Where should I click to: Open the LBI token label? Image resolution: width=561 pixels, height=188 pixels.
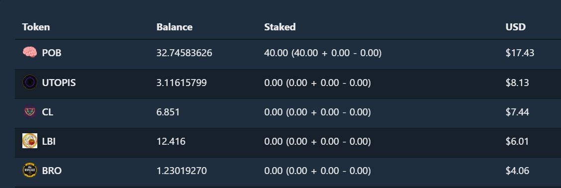click(49, 141)
